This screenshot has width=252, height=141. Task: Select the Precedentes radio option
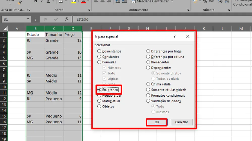pos(158,62)
